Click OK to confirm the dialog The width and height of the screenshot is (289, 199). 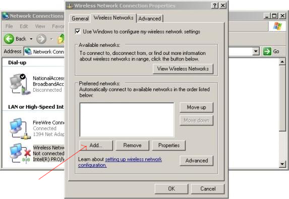click(171, 189)
